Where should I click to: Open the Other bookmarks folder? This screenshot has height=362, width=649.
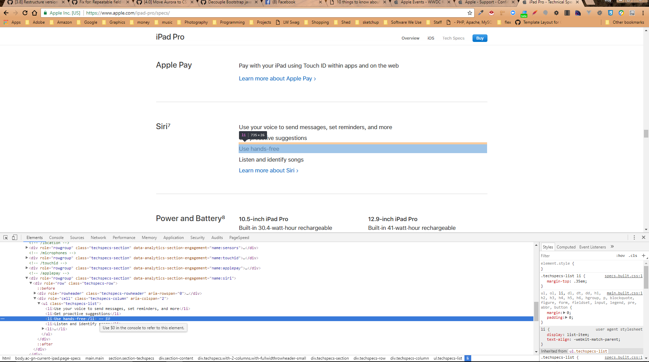[625, 22]
